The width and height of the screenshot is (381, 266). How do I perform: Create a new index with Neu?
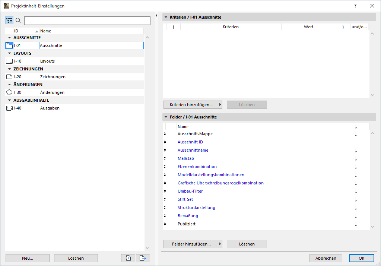27,258
